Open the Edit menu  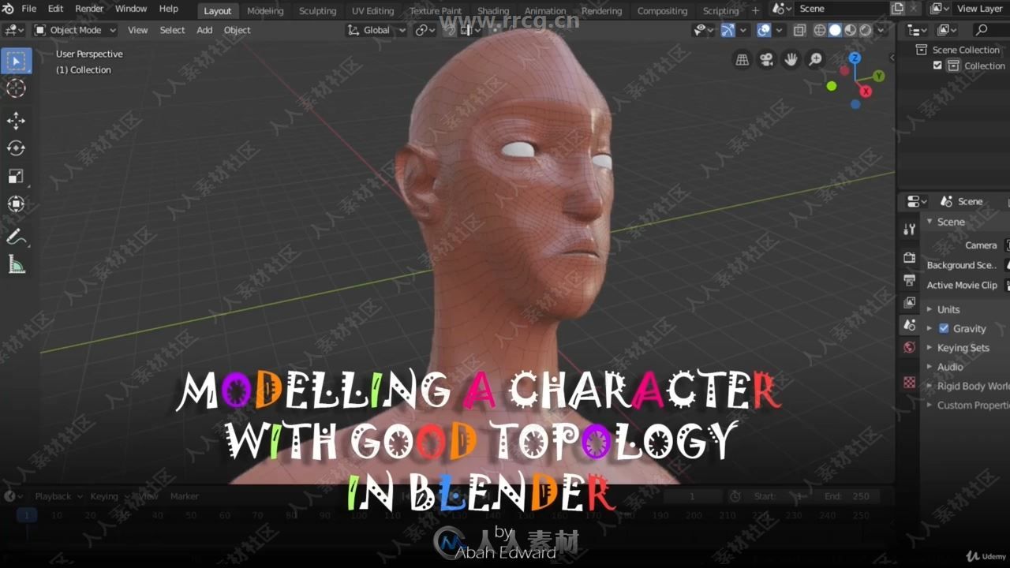coord(55,9)
